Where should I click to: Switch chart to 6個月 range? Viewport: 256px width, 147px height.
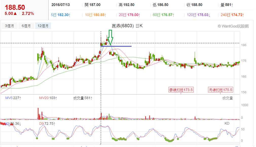point(26,26)
